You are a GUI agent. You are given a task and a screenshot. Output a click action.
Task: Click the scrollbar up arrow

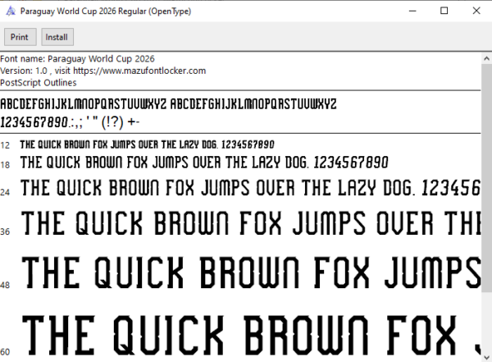click(486, 58)
